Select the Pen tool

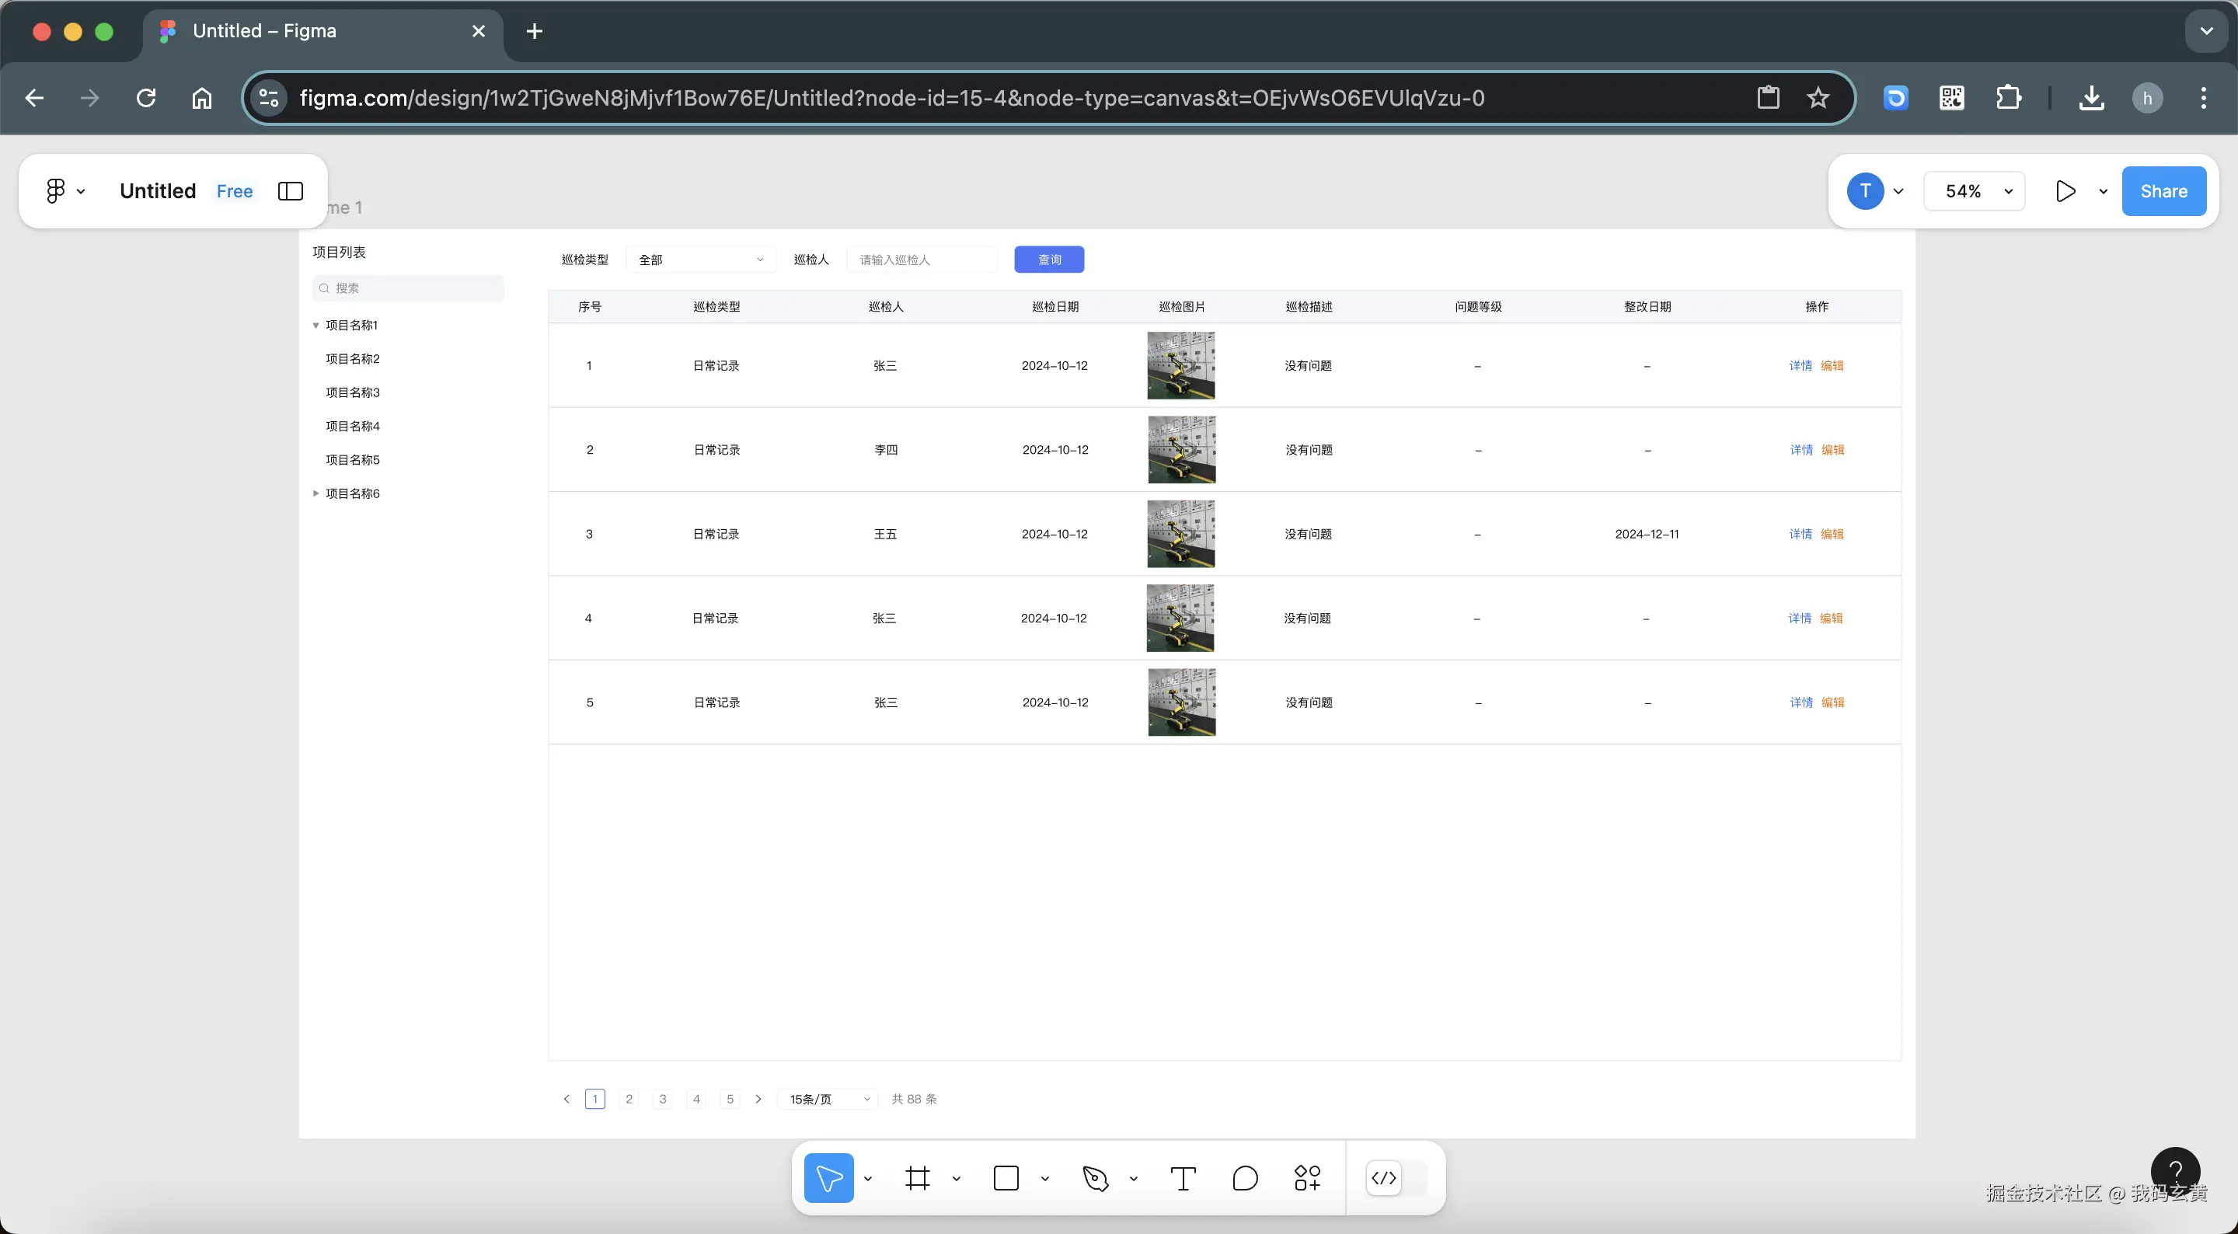(x=1096, y=1178)
